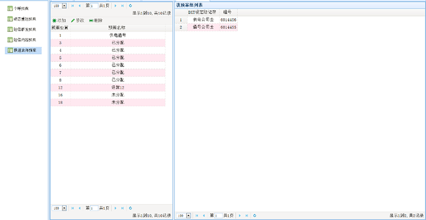
Task: Click the 修改 (edit) pencil button
Action: point(77,20)
